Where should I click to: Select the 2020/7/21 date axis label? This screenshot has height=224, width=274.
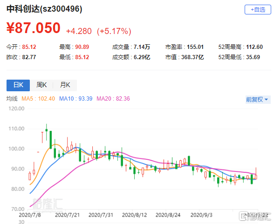coord(67,215)
